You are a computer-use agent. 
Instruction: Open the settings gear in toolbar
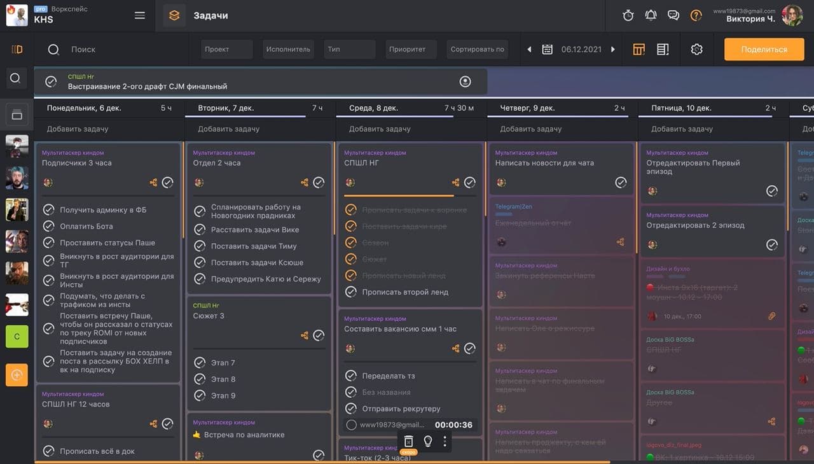(696, 49)
